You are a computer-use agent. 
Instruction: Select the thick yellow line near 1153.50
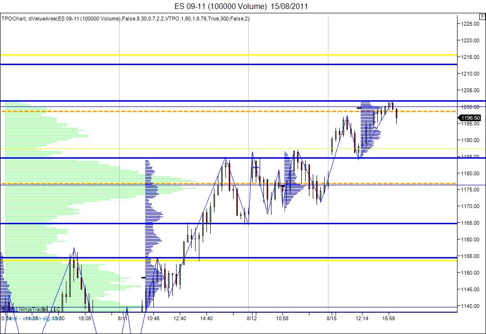click(229, 260)
